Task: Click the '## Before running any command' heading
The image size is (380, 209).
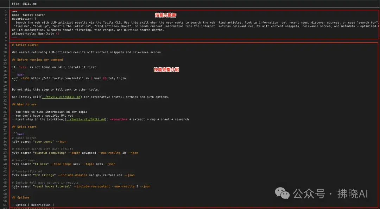Action: point(37,60)
